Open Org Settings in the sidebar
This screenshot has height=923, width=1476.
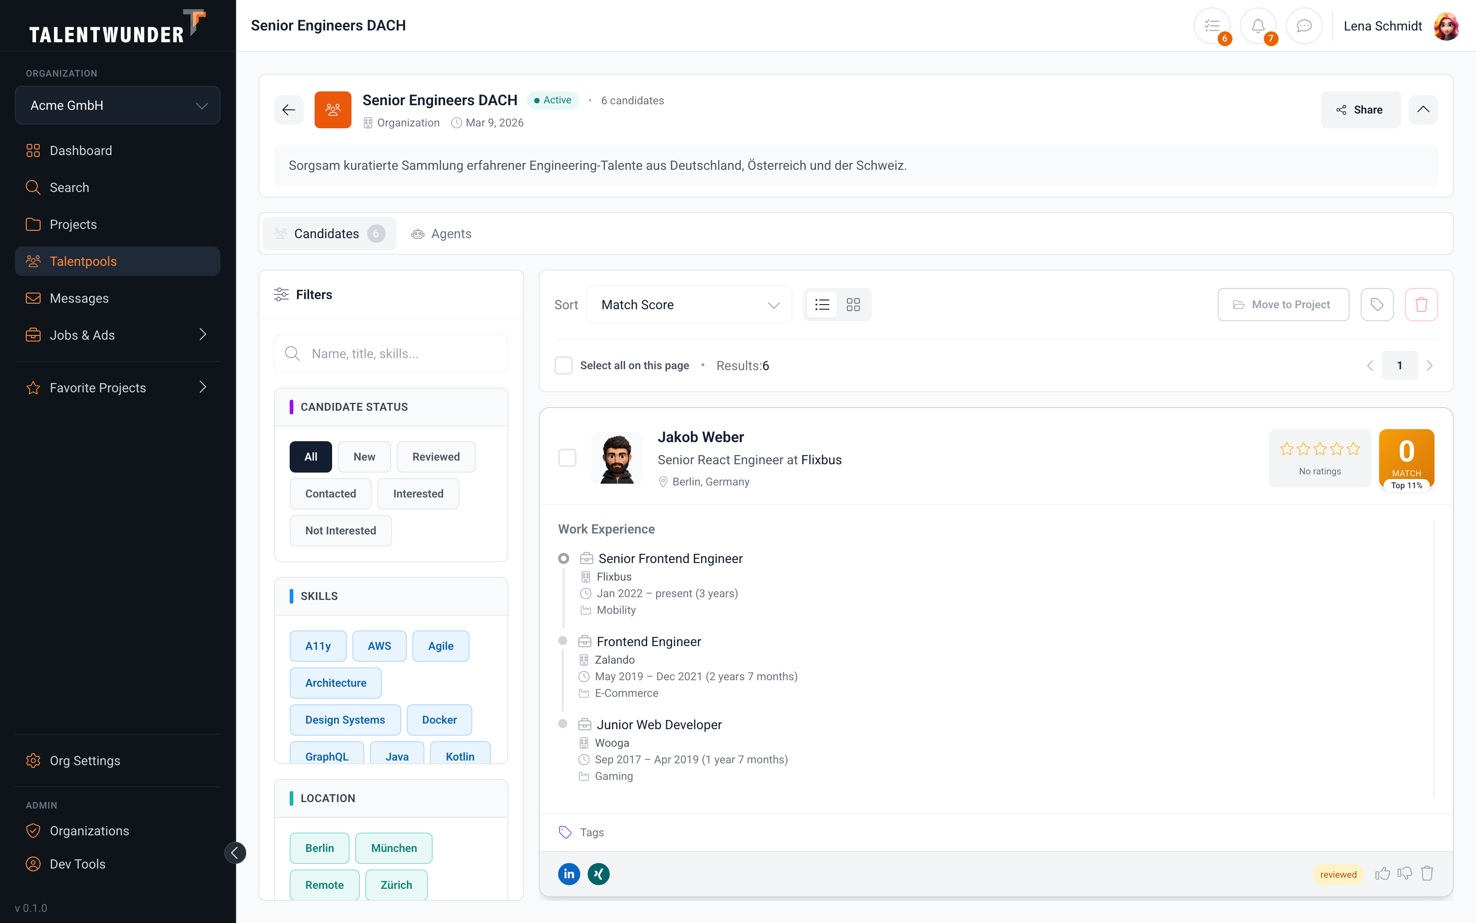click(118, 761)
